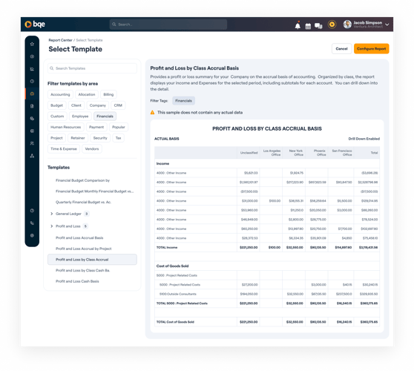Click magnifier icon in Search Templates box
414x371 pixels.
(x=52, y=68)
